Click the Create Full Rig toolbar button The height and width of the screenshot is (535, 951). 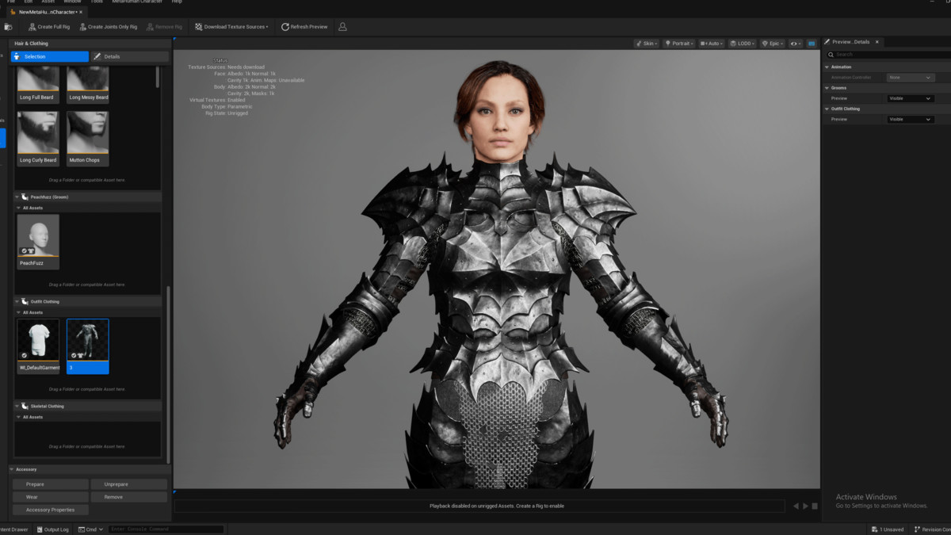(x=48, y=27)
